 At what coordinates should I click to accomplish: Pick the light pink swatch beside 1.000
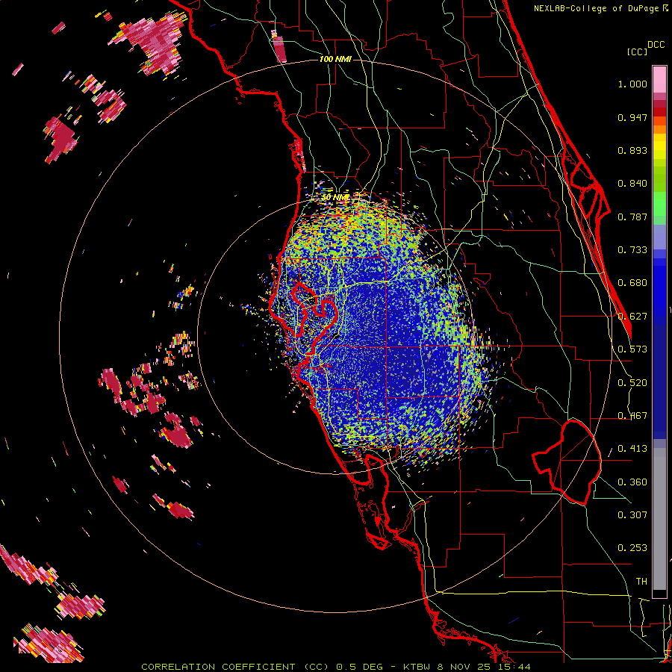coord(659,80)
